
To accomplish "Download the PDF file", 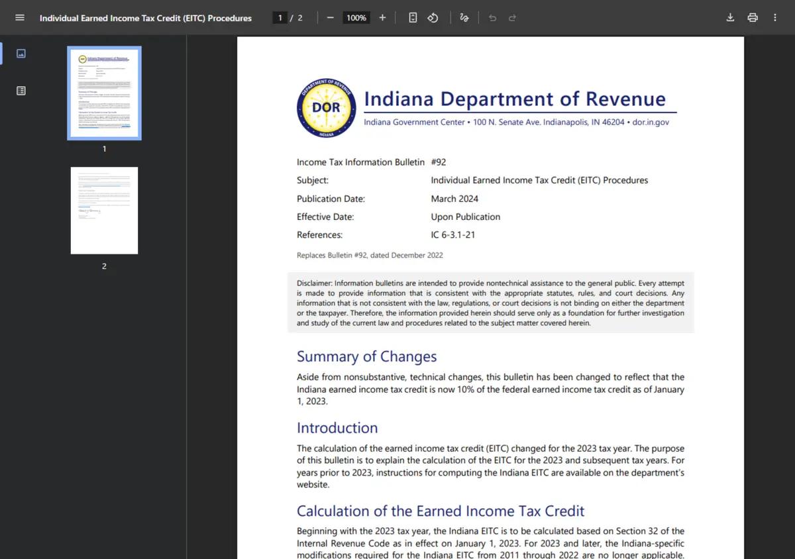I will pyautogui.click(x=730, y=18).
